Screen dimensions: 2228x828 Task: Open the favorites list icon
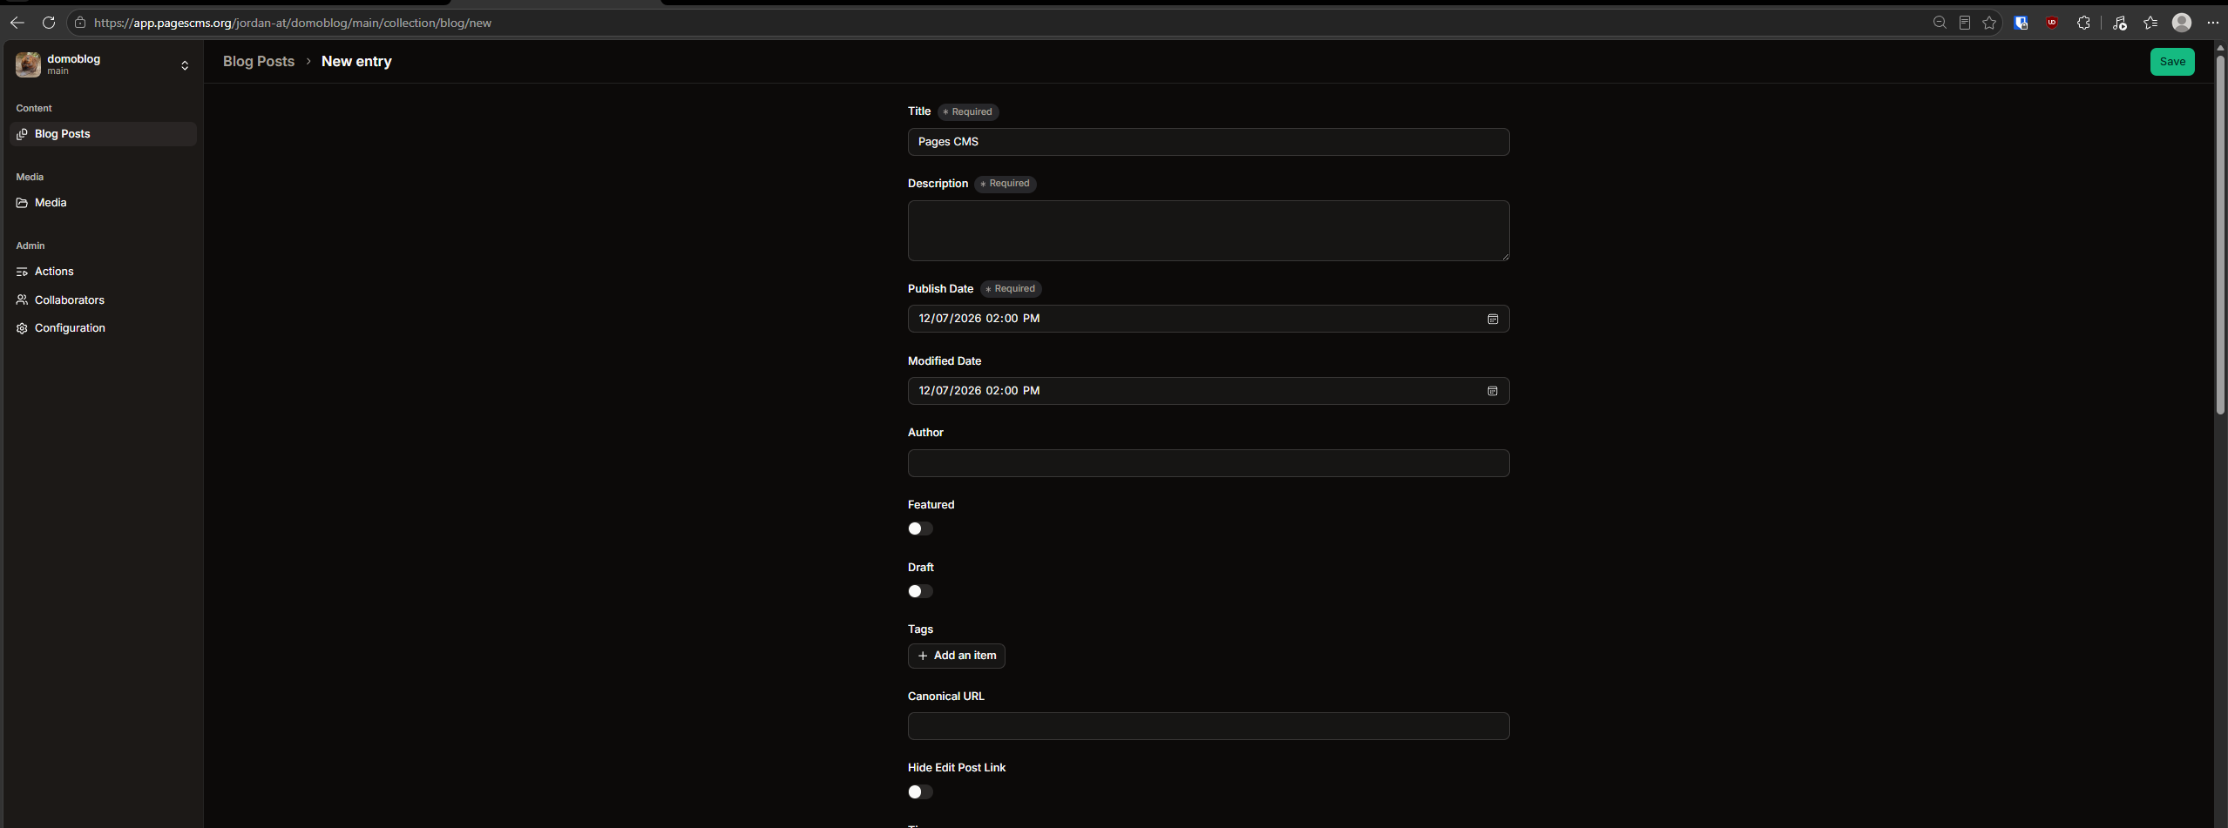point(2150,23)
